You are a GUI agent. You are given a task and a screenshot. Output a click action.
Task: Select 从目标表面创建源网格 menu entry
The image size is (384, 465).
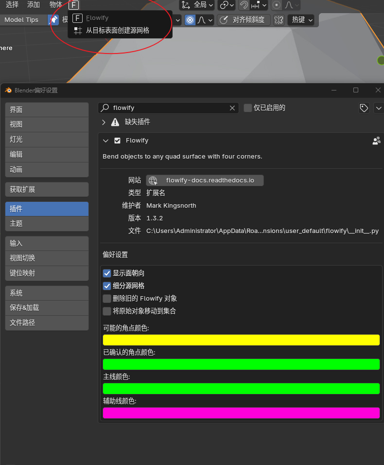point(117,31)
